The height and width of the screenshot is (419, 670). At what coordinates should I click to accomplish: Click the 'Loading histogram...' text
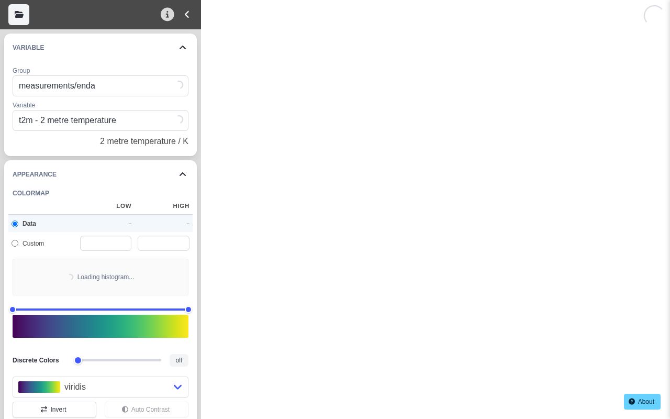(x=106, y=277)
